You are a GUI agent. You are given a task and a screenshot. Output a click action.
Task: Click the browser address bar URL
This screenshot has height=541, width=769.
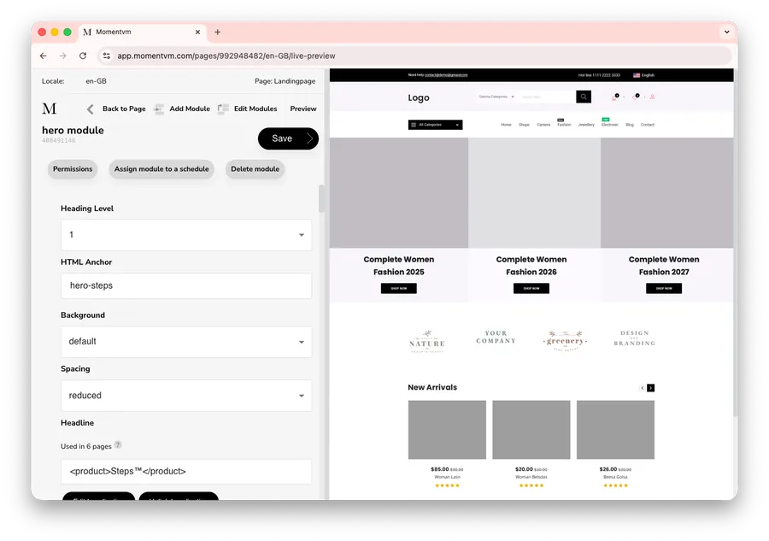226,56
